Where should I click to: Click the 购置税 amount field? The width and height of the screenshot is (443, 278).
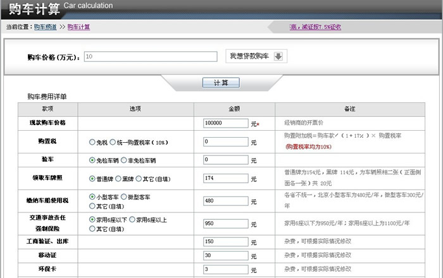(x=226, y=142)
